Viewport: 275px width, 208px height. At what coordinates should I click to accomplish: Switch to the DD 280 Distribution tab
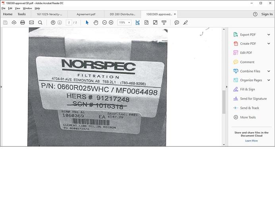pyautogui.click(x=122, y=14)
